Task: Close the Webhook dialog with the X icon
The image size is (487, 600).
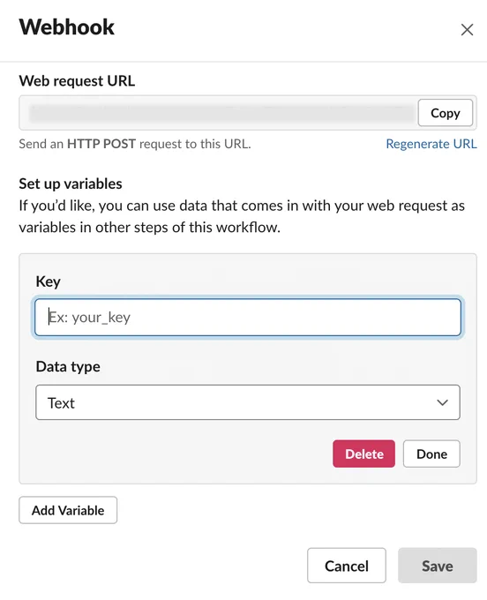Action: click(x=467, y=29)
